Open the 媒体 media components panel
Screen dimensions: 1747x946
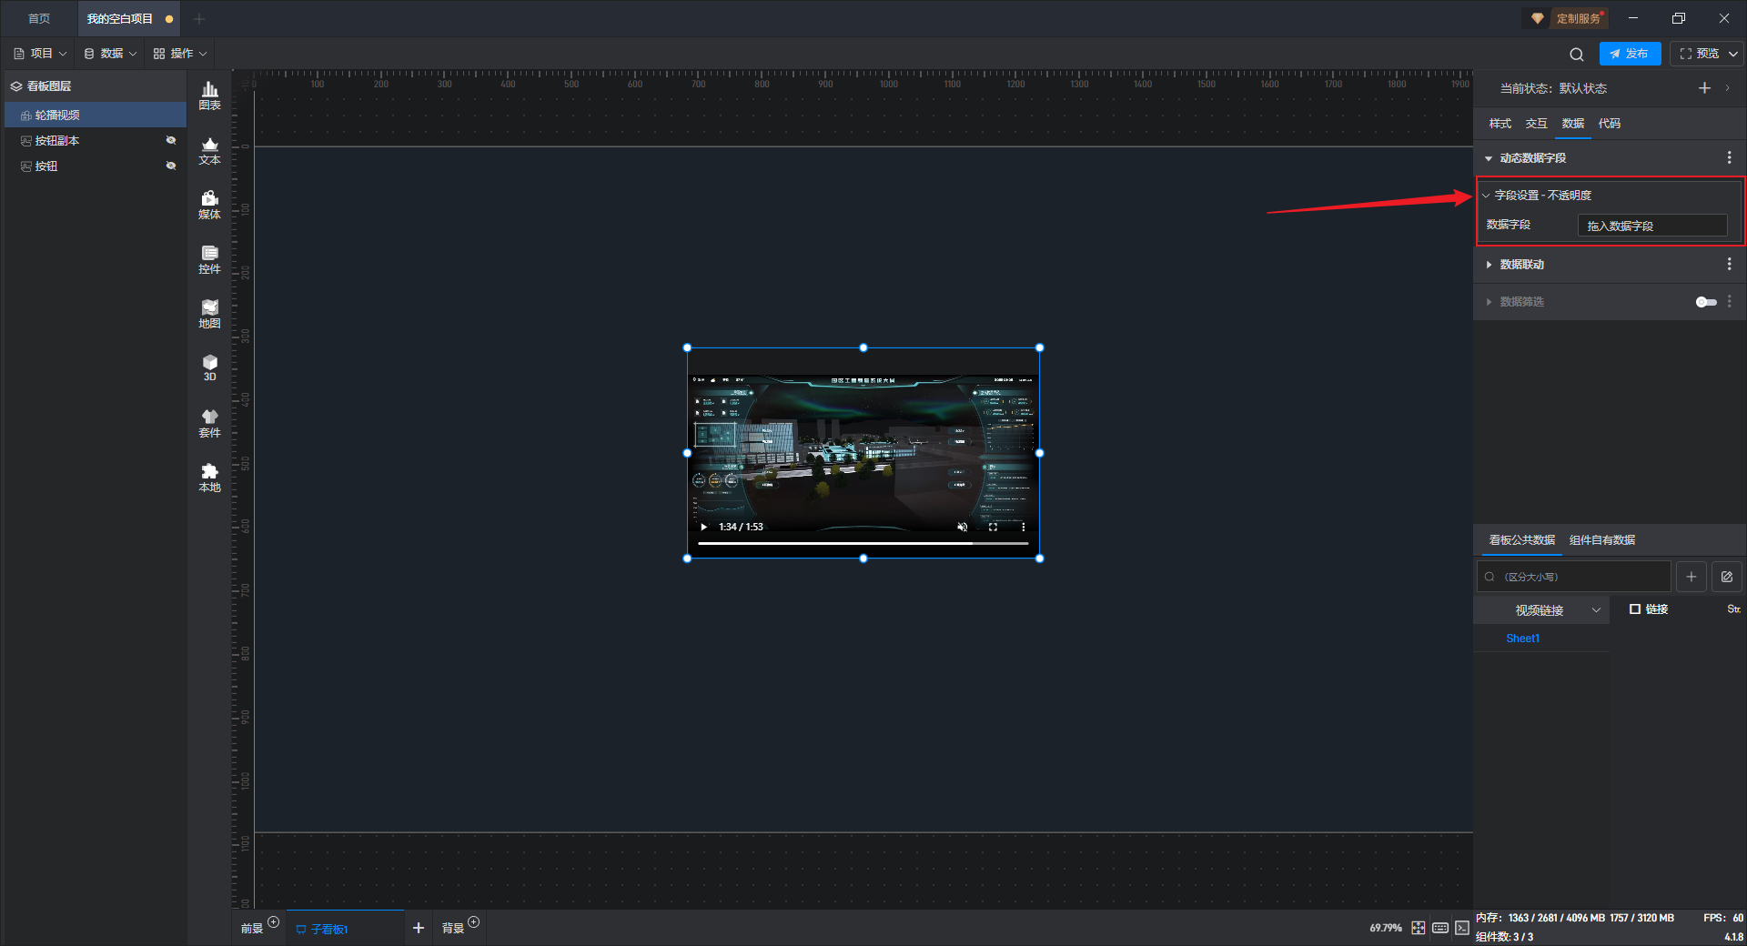pos(209,205)
